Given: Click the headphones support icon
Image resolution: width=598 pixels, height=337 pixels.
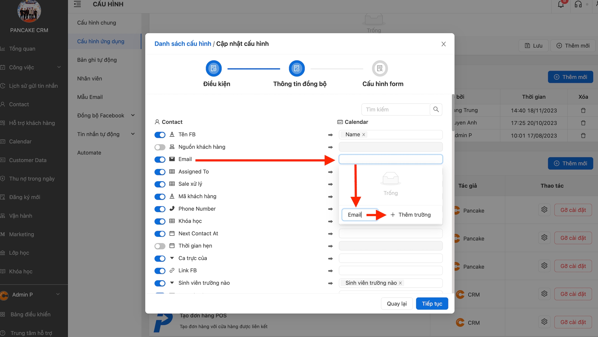Looking at the screenshot, I should pyautogui.click(x=578, y=5).
